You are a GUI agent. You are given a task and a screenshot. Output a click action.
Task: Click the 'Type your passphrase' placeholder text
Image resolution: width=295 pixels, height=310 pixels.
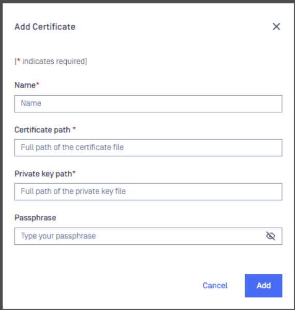coord(58,236)
